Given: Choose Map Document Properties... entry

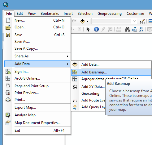Looking at the screenshot, I should click(37, 123).
